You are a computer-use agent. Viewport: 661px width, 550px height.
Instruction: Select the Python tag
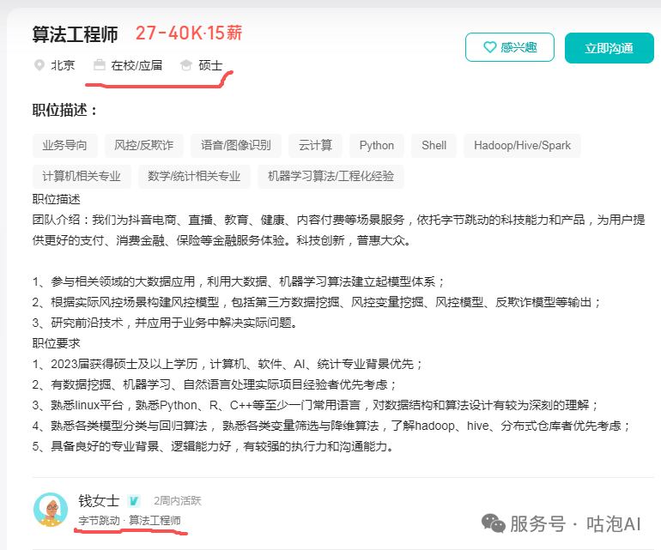[x=377, y=145]
